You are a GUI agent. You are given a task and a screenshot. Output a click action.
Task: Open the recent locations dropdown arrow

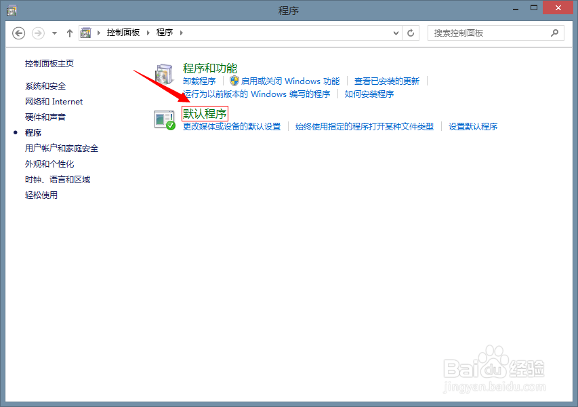coord(55,33)
